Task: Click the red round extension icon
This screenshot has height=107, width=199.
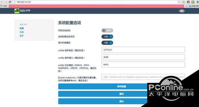Action: point(188,2)
